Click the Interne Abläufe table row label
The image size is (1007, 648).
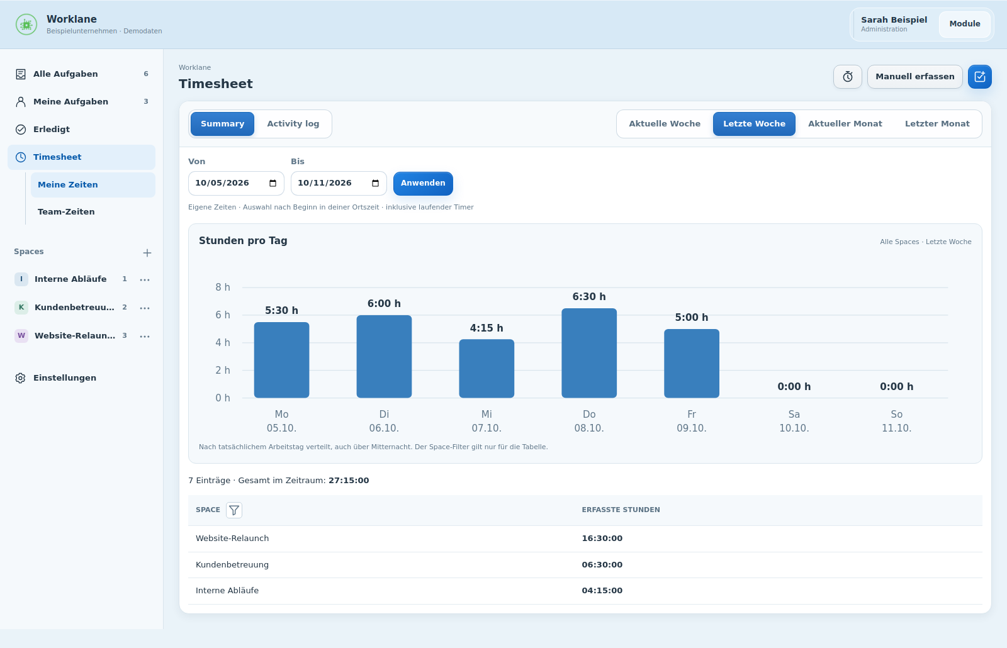tap(227, 591)
